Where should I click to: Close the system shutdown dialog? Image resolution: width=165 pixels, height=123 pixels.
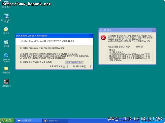(154, 30)
